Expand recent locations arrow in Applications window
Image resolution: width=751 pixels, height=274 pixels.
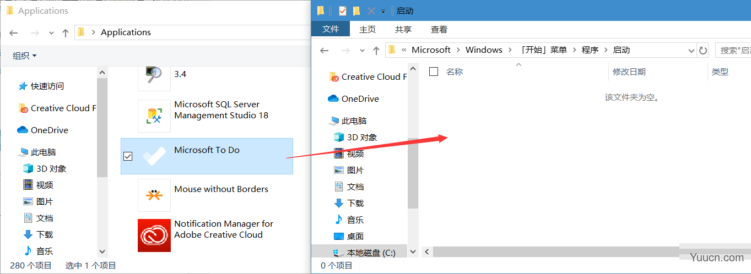coord(51,32)
